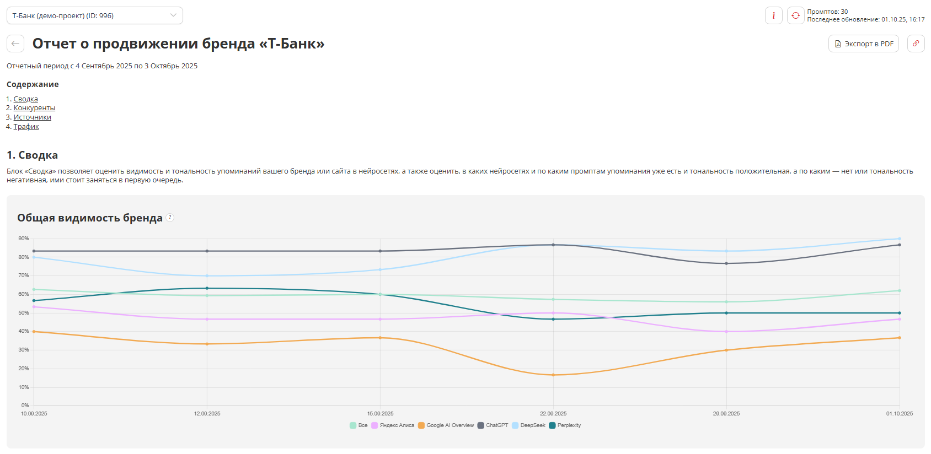This screenshot has height=454, width=931.
Task: Jump to Сводка section link
Action: pyautogui.click(x=25, y=99)
